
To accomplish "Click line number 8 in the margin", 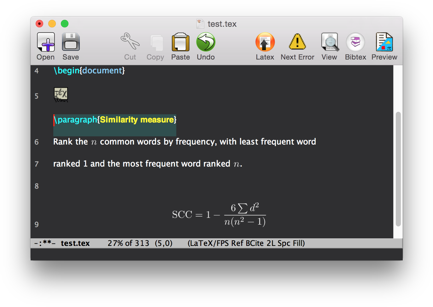I will pos(36,186).
